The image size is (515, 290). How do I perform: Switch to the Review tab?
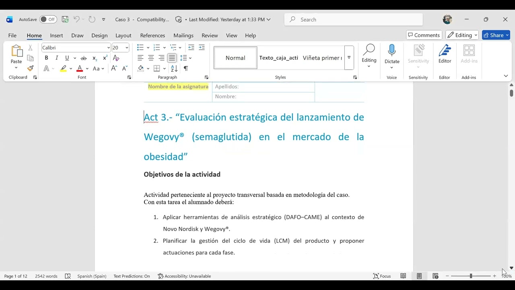pos(210,35)
